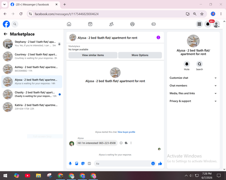Click the install app icon in address bar
The width and height of the screenshot is (226, 180).
[188, 14]
